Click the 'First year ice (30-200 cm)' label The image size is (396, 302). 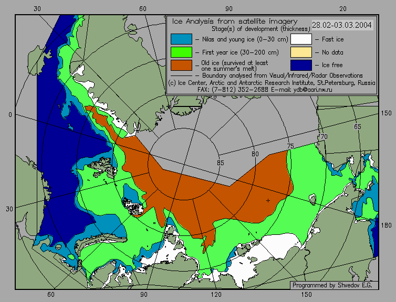[x=241, y=52]
